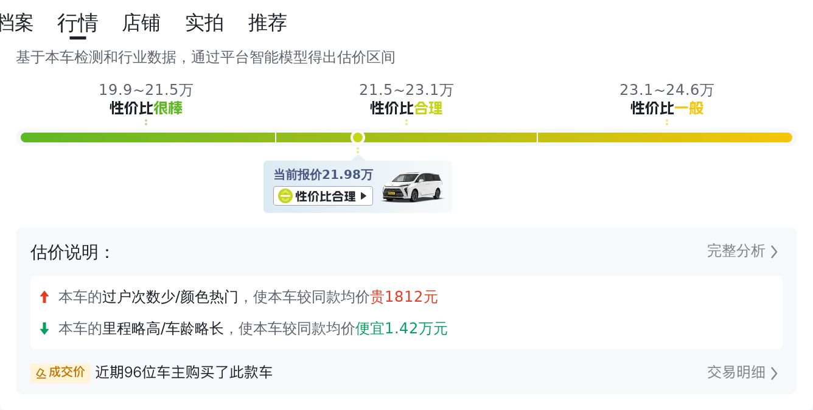Click the 23.1~24.6万 price range
This screenshot has height=410, width=813.
click(x=667, y=90)
